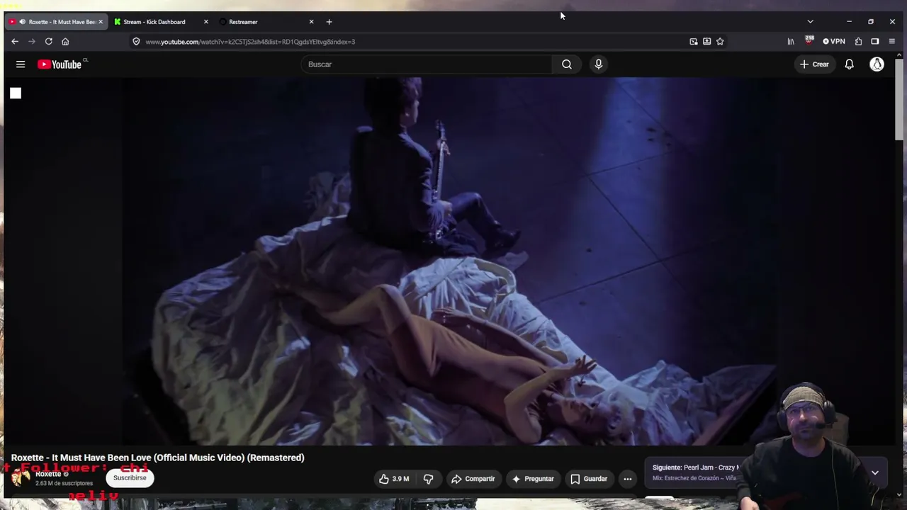The image size is (907, 510).
Task: Go forward with the browser forward arrow
Action: (x=31, y=42)
